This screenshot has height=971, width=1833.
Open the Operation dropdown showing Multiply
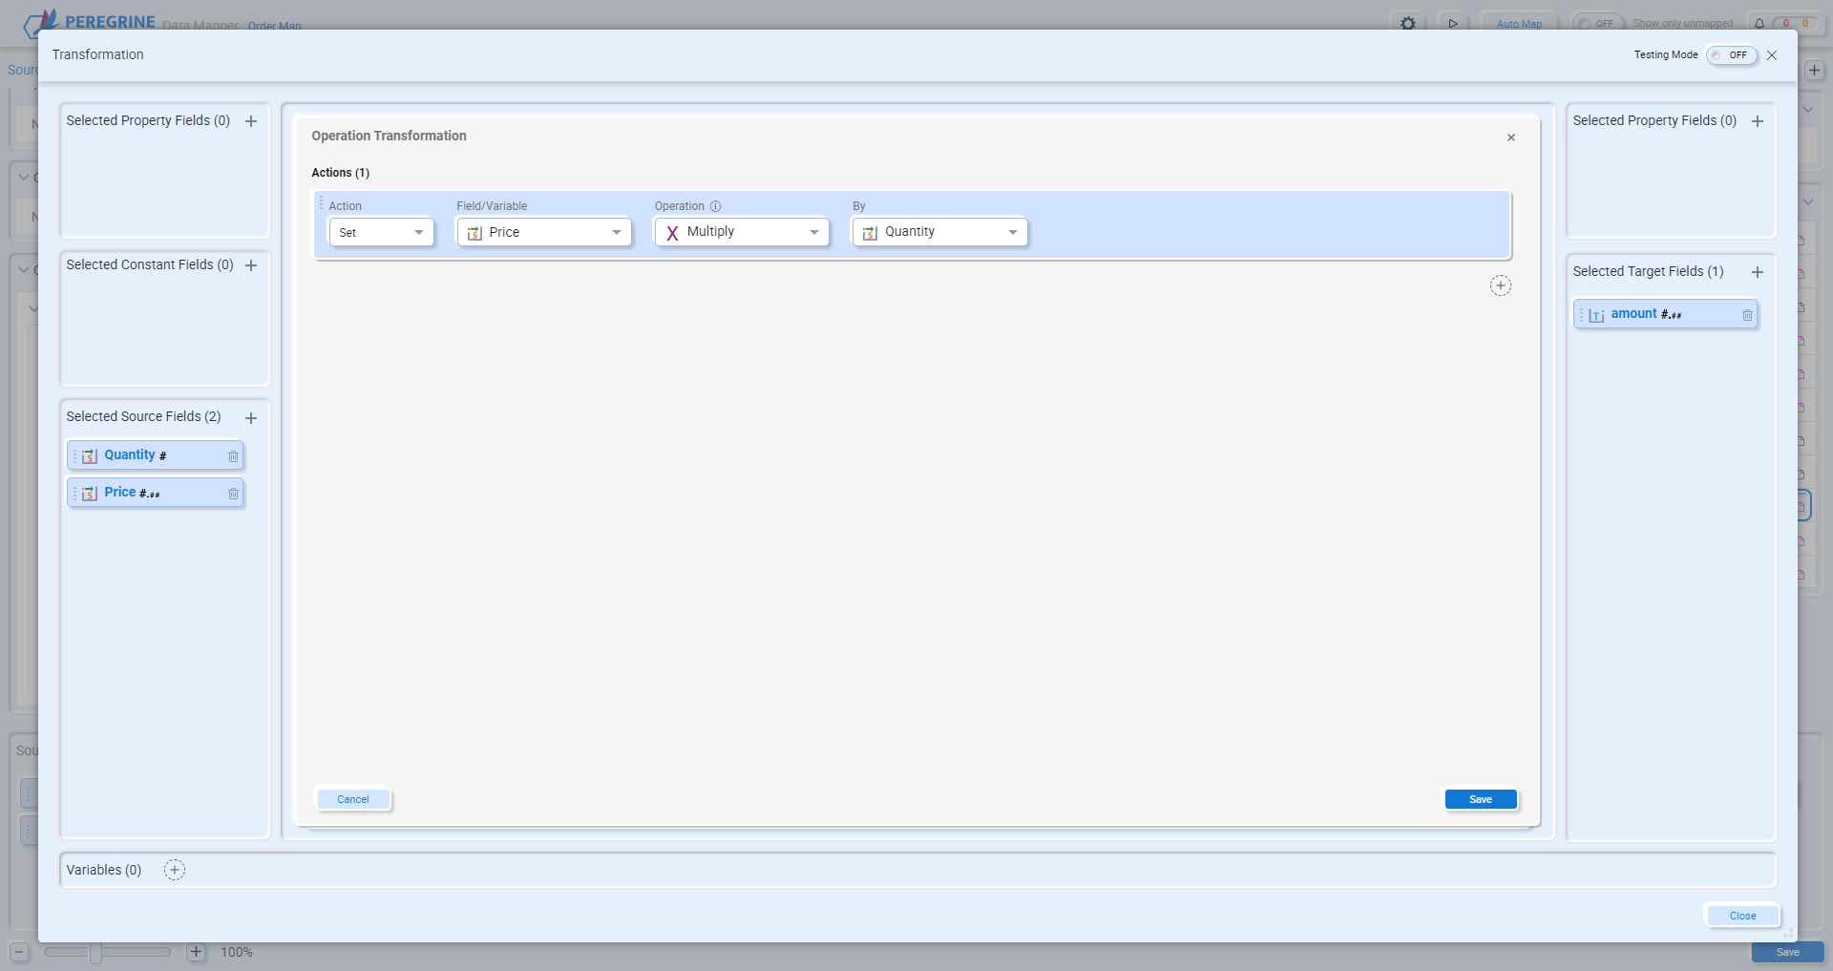[x=742, y=232]
